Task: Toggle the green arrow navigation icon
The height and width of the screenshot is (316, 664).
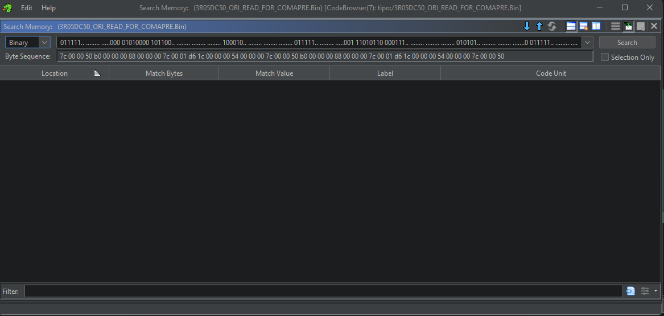Action: pos(628,26)
